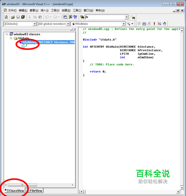Click the workspace pane horizontal scrollbar thumb

pyautogui.click(x=22, y=185)
